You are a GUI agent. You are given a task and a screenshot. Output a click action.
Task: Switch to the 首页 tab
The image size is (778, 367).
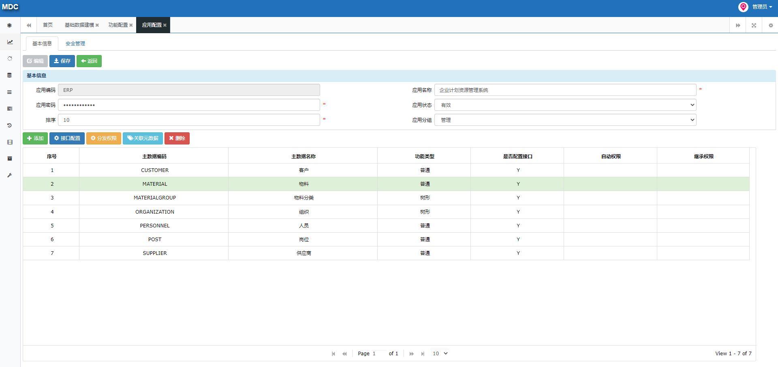[48, 25]
